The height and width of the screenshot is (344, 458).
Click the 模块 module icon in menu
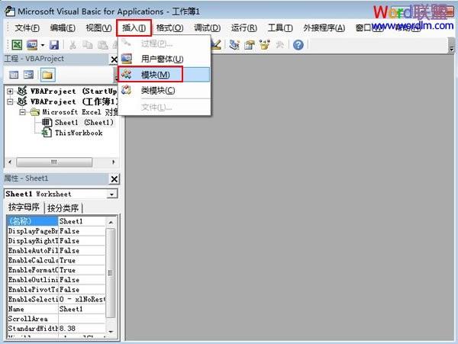point(127,75)
